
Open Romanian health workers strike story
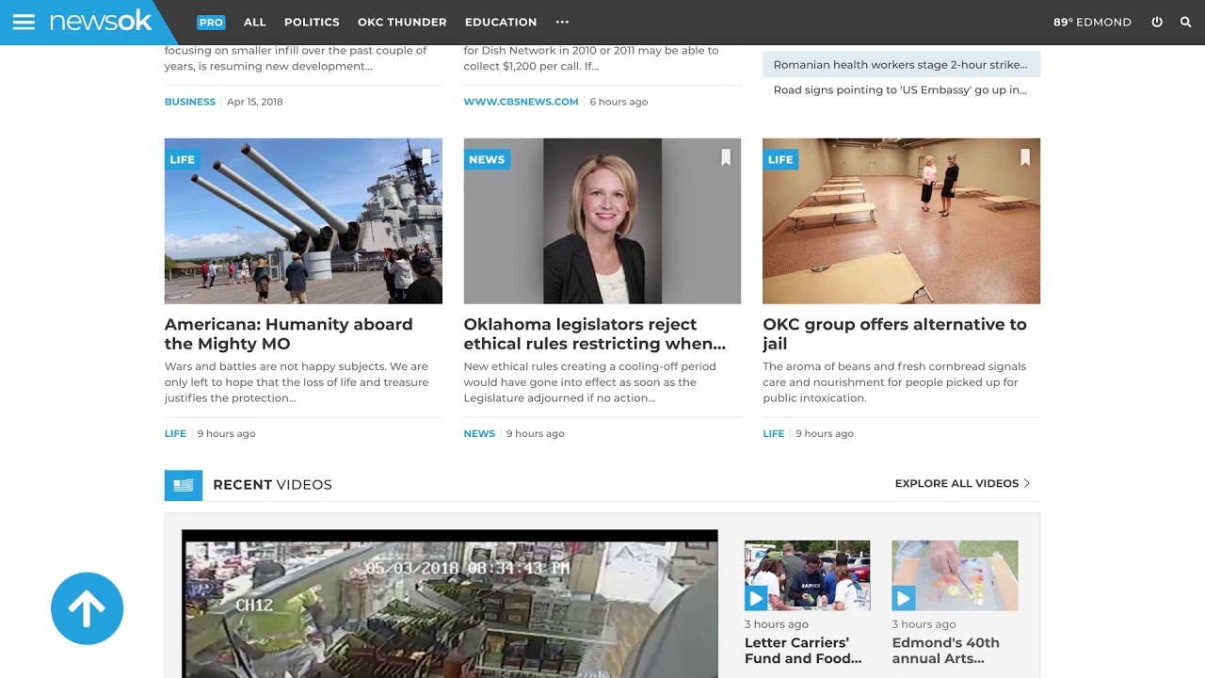pyautogui.click(x=901, y=65)
